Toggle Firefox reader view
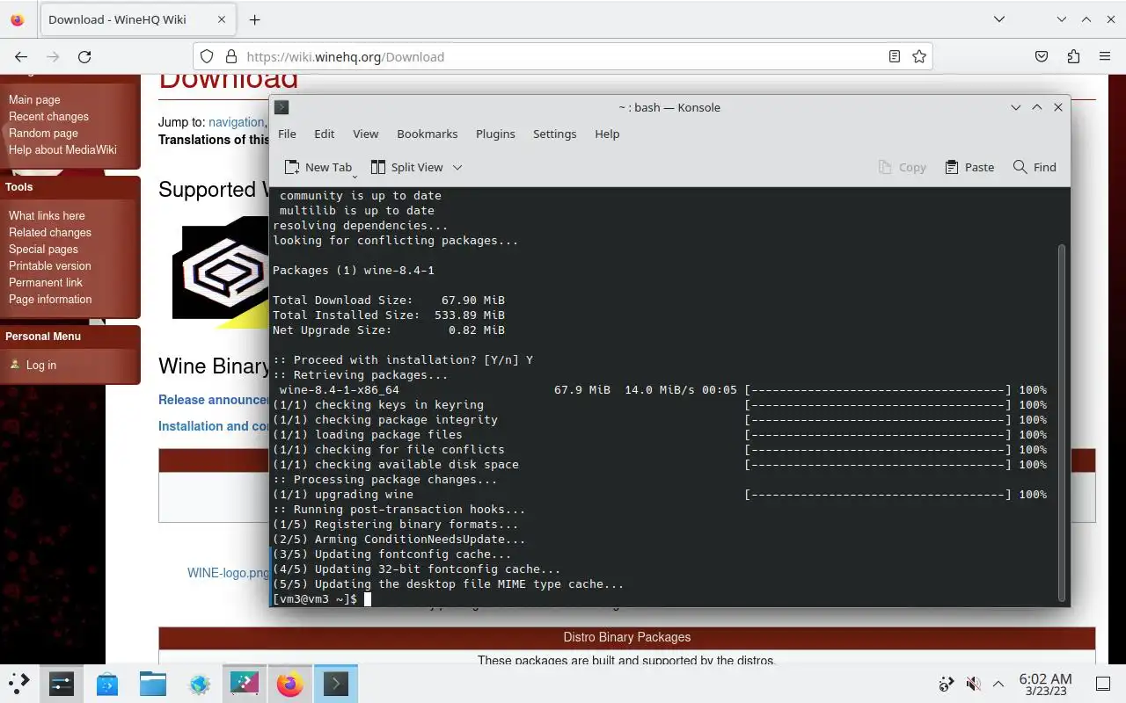The image size is (1126, 703). pyautogui.click(x=895, y=56)
